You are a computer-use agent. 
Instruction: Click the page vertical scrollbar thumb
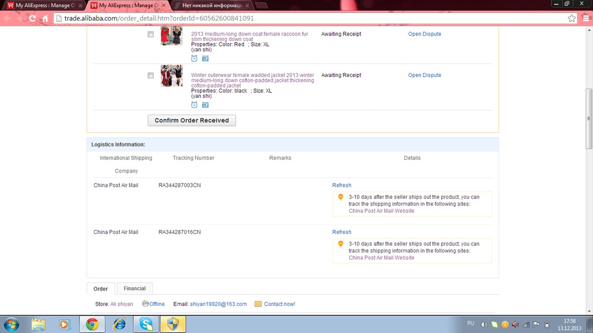589,118
